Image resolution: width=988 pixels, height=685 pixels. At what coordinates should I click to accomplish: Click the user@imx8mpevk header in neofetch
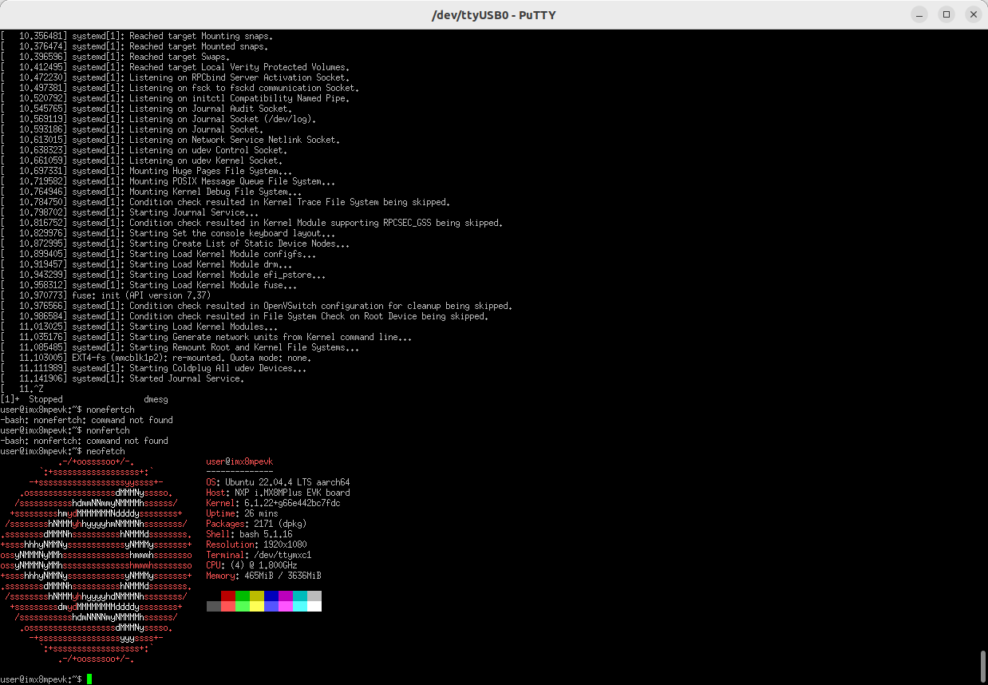(x=239, y=461)
